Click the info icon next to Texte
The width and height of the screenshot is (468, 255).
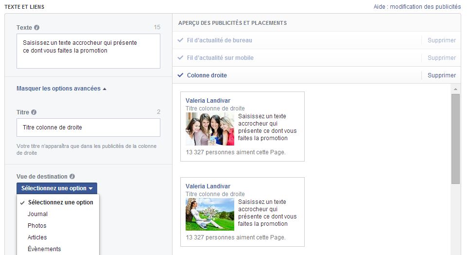(37, 28)
